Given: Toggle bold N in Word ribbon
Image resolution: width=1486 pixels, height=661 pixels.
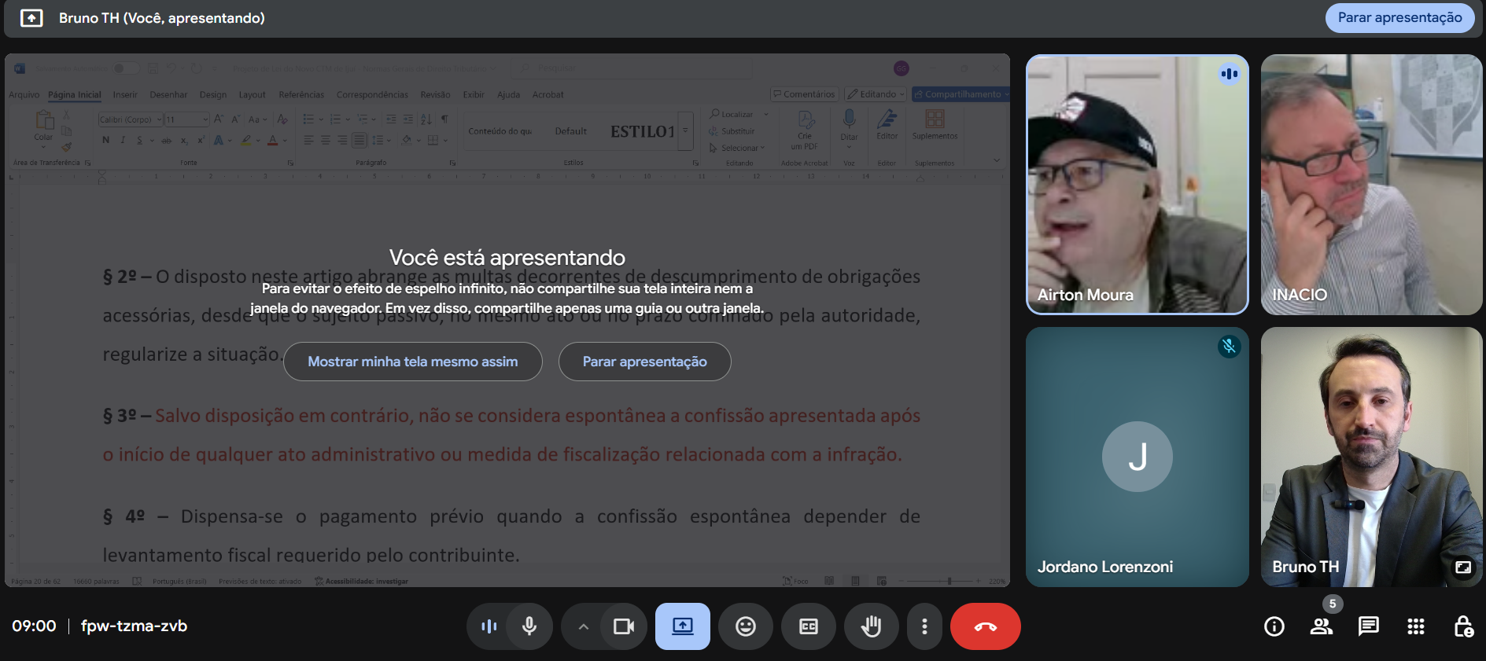Looking at the screenshot, I should coord(106,141).
